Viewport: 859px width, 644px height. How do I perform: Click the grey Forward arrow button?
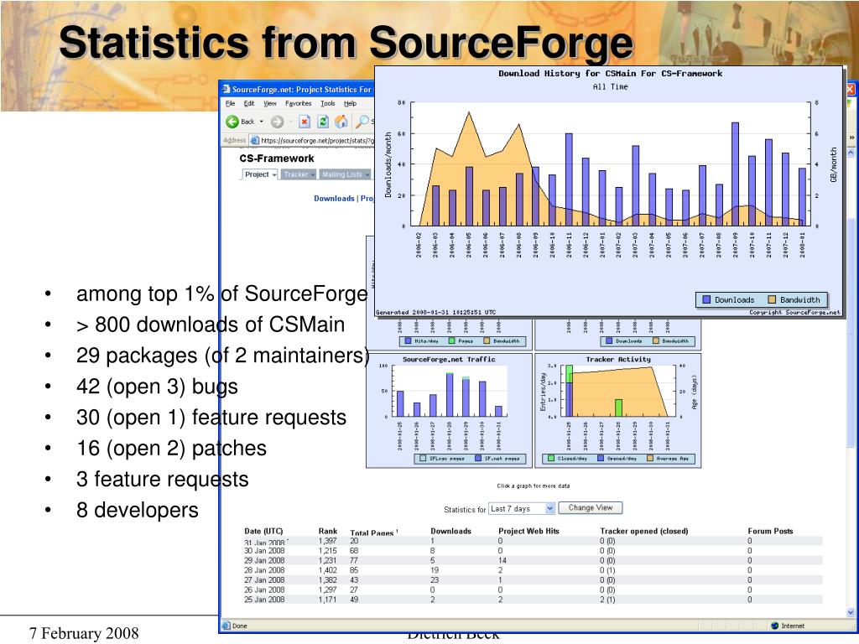[277, 122]
